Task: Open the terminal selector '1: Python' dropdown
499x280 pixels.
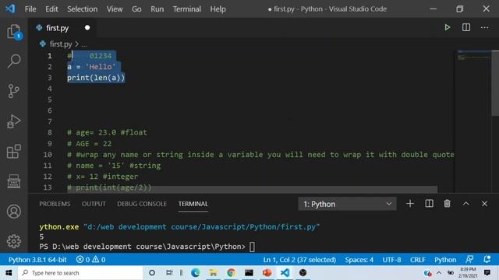Action: pyautogui.click(x=347, y=204)
